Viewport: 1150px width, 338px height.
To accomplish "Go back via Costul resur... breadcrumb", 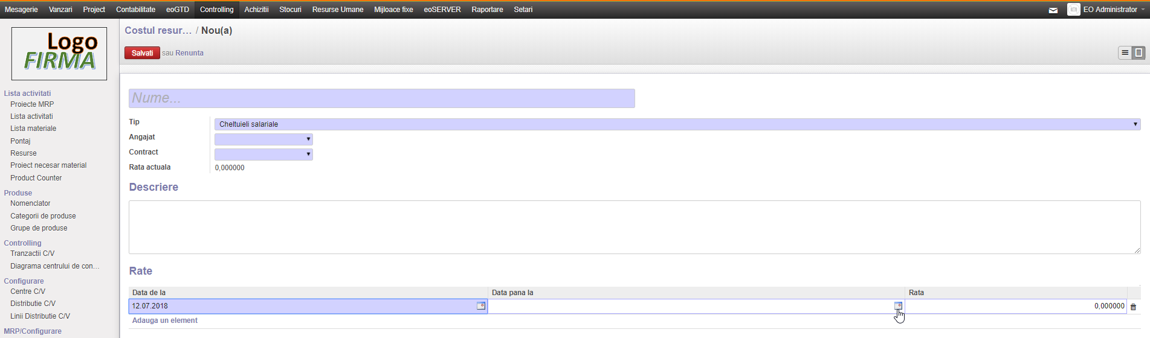I will coord(158,31).
